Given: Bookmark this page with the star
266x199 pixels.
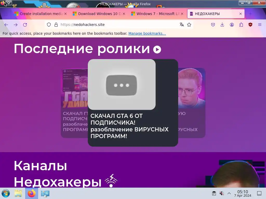Looking at the screenshot, I should click(189, 25).
